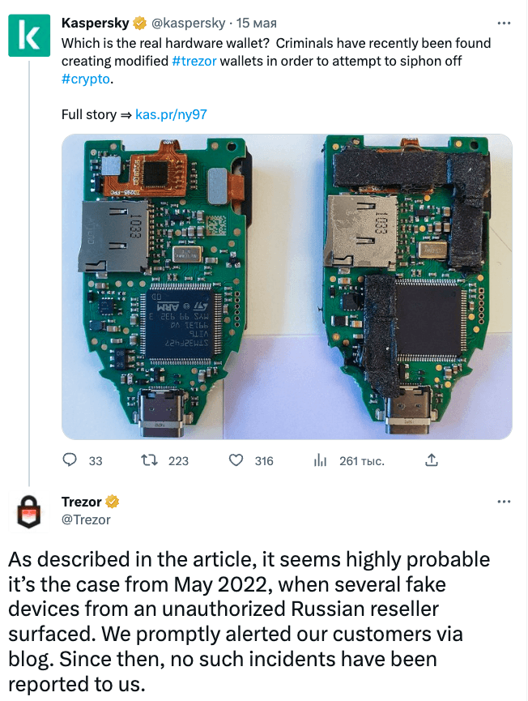View analytics via the bar chart icon

click(320, 460)
